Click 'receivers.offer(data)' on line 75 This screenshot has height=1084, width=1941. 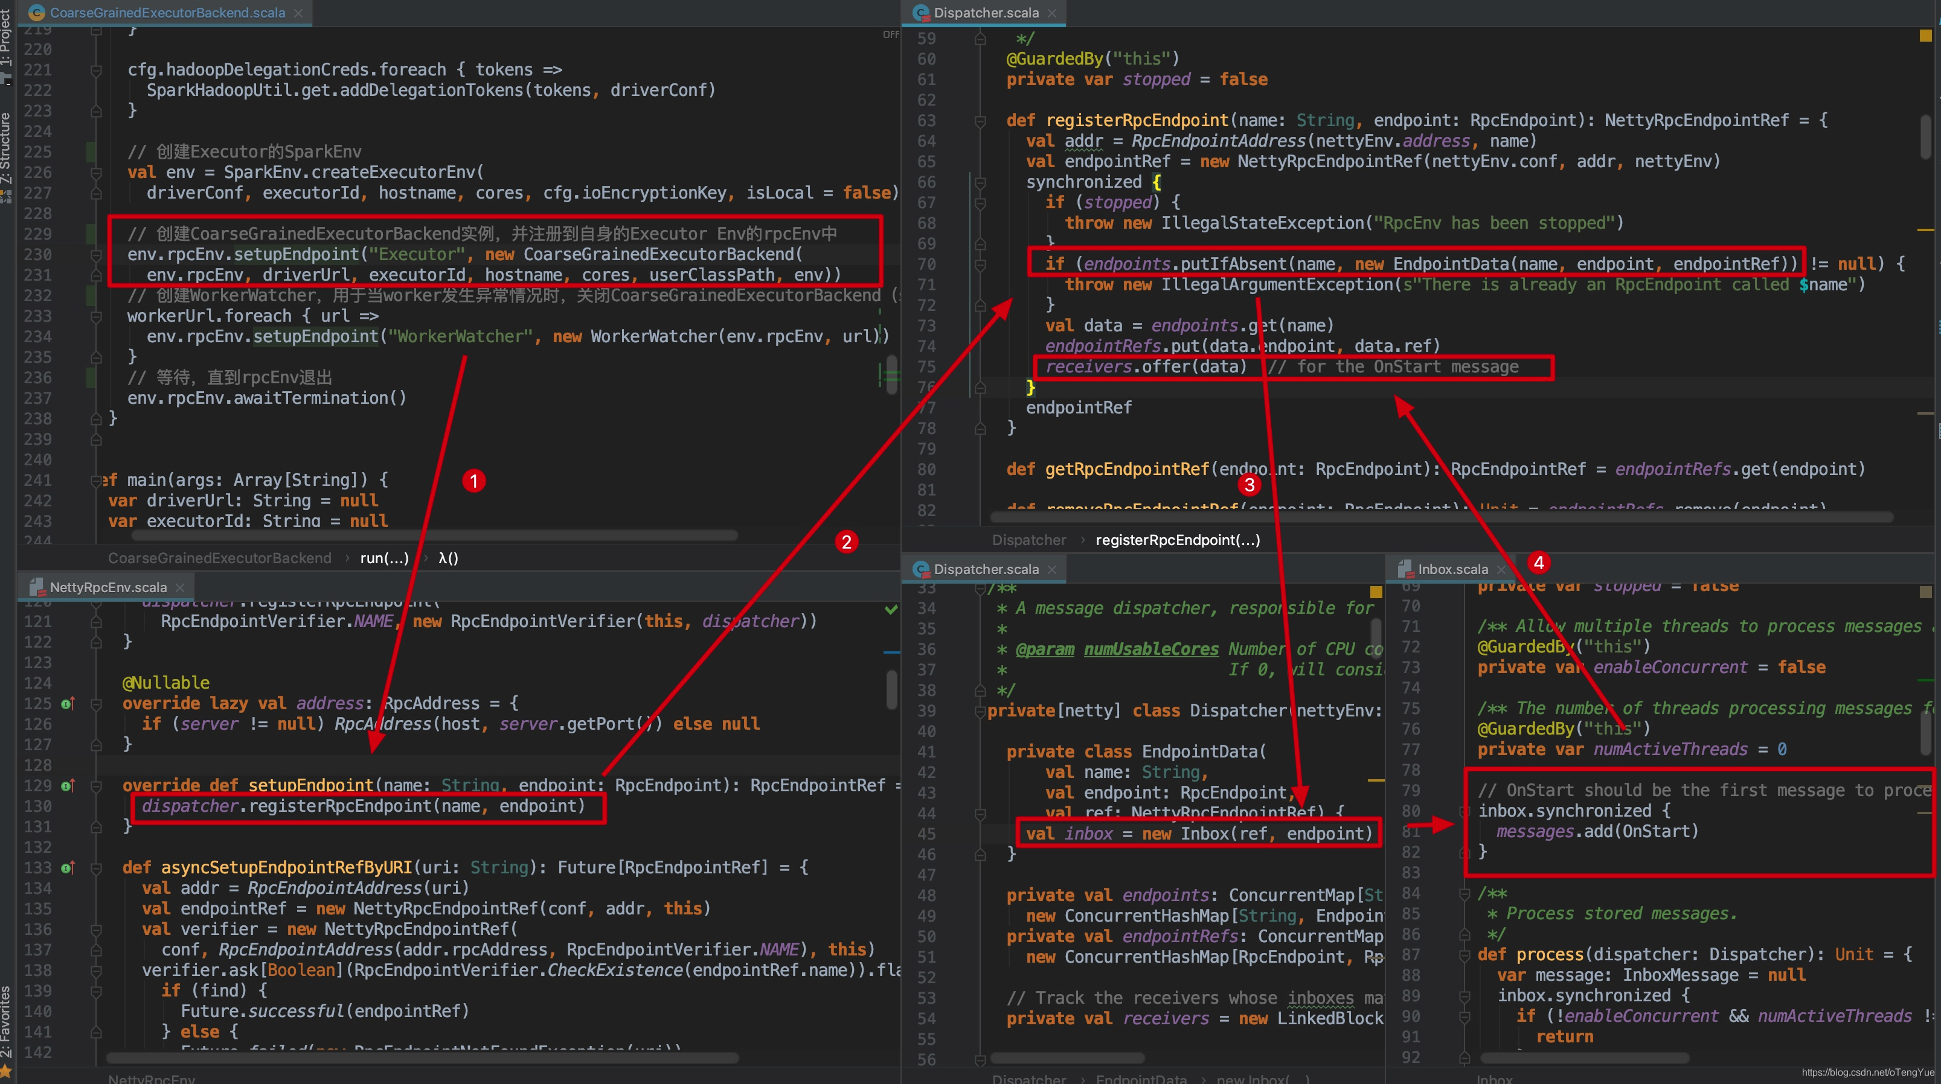pyautogui.click(x=1146, y=367)
